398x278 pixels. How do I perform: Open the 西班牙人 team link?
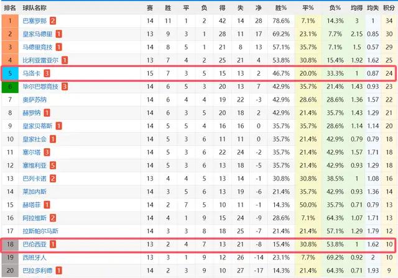[x=35, y=258]
